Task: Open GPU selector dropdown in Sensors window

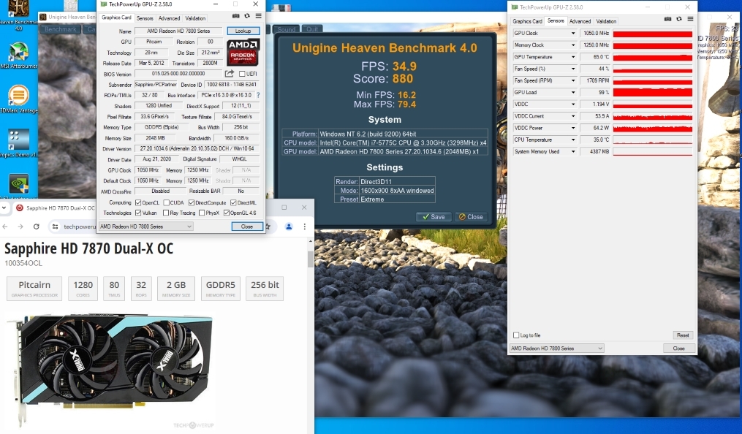Action: tap(556, 348)
